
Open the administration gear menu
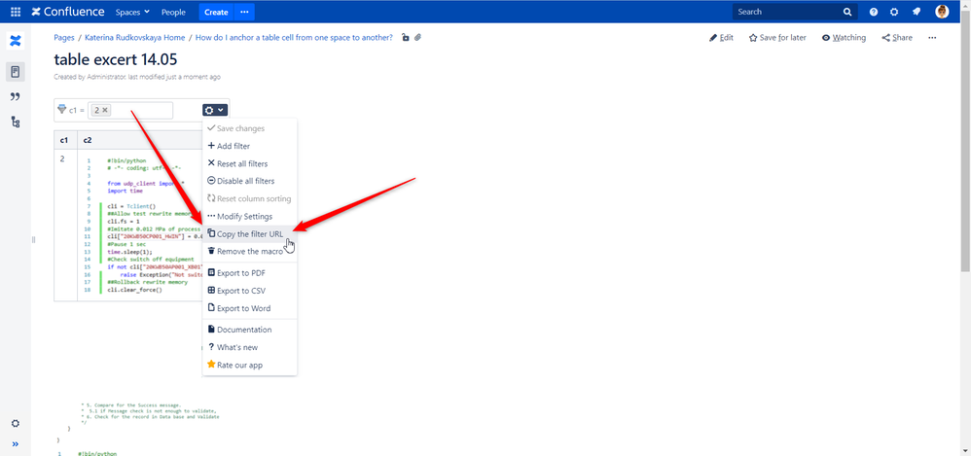[894, 12]
